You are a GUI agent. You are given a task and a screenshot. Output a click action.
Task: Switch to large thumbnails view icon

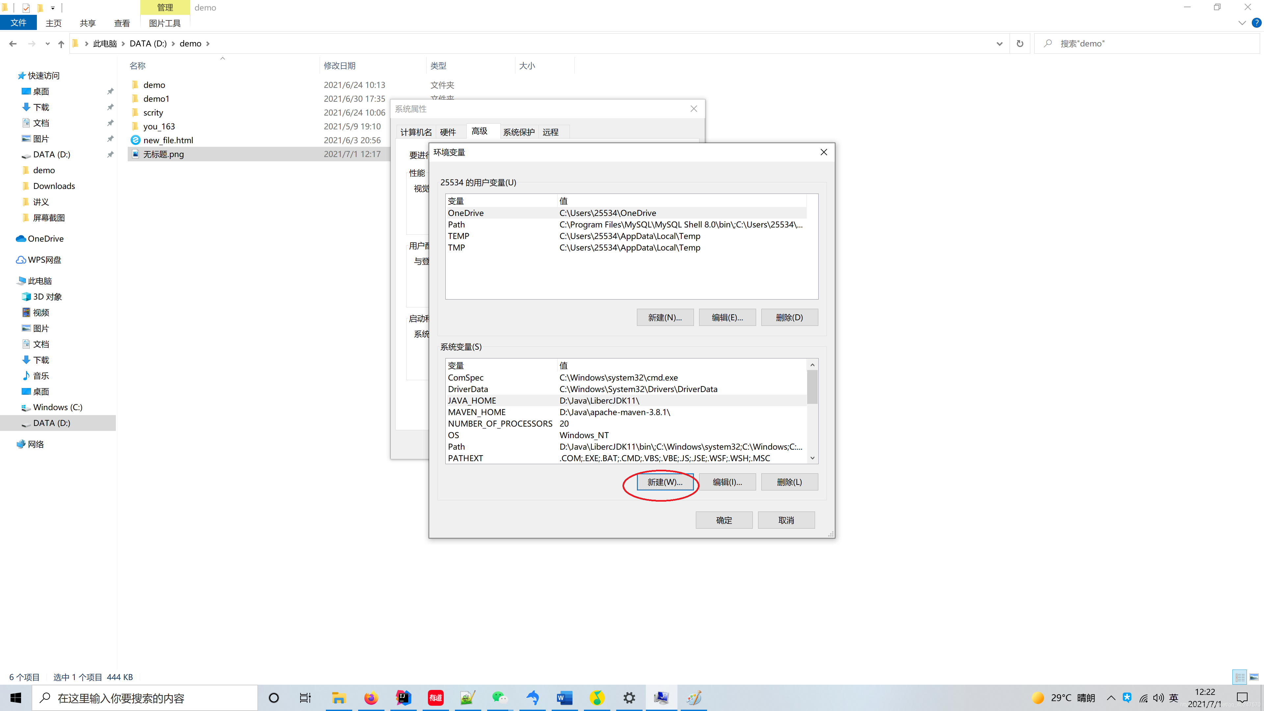pyautogui.click(x=1254, y=677)
